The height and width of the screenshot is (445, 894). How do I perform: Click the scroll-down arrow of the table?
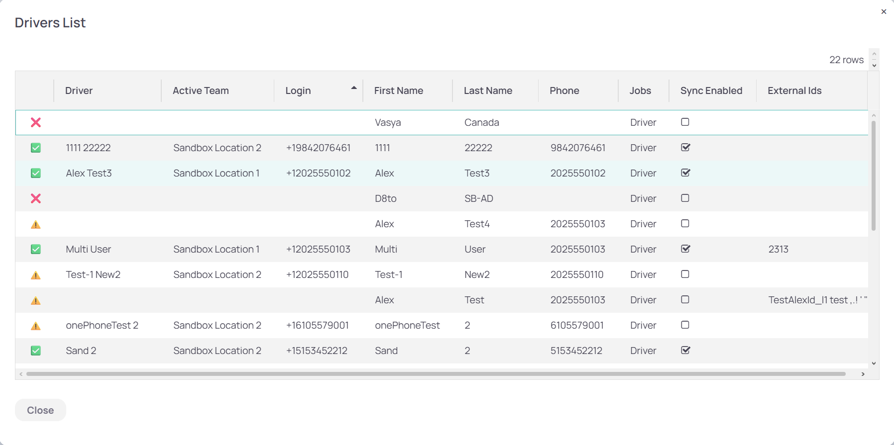[874, 363]
